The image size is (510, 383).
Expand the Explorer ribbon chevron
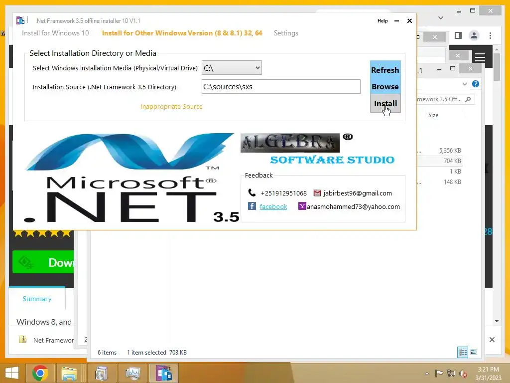(465, 84)
